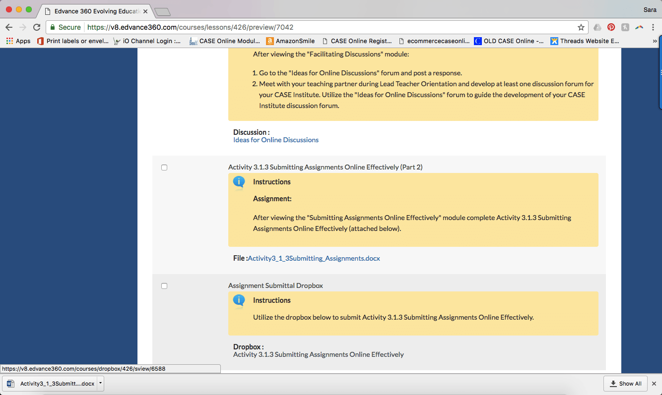Open the AmazonSmile bookmark

pos(290,41)
